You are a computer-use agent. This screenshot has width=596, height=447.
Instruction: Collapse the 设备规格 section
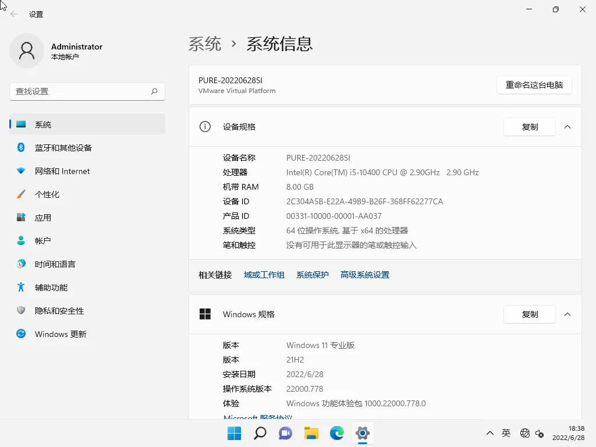(x=567, y=126)
